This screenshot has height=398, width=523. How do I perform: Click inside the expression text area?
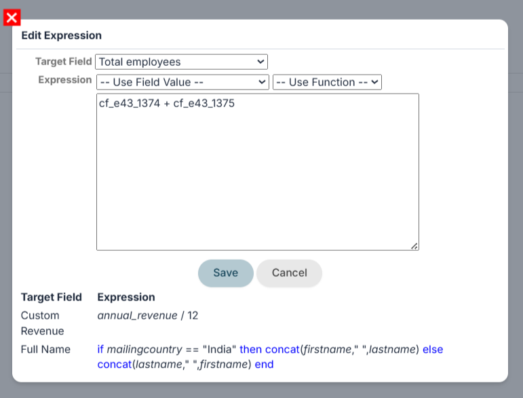[258, 172]
